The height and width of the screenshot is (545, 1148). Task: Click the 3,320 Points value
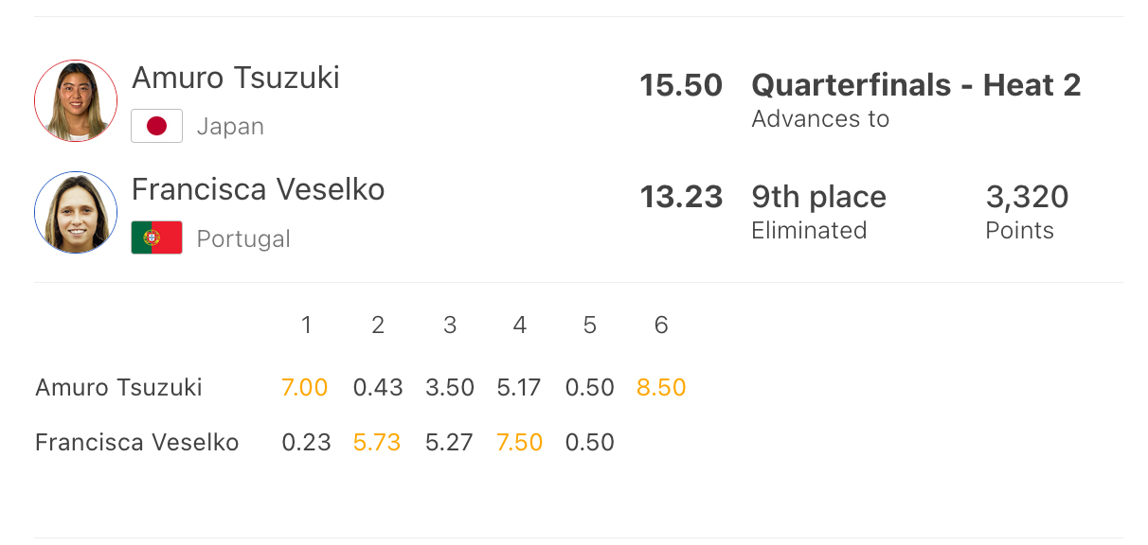point(1027,197)
